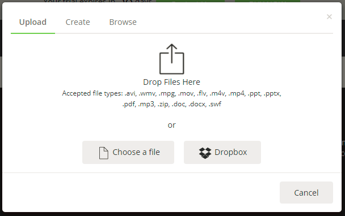The height and width of the screenshot is (216, 345).
Task: Click the 'or' separator text
Action: [171, 125]
